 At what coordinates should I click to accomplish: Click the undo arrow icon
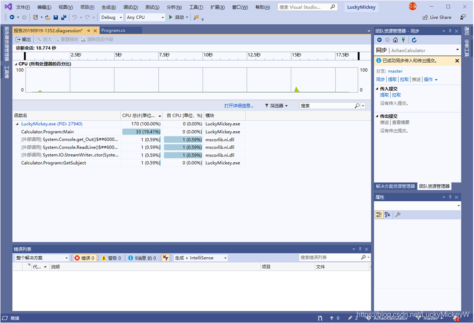click(x=74, y=17)
